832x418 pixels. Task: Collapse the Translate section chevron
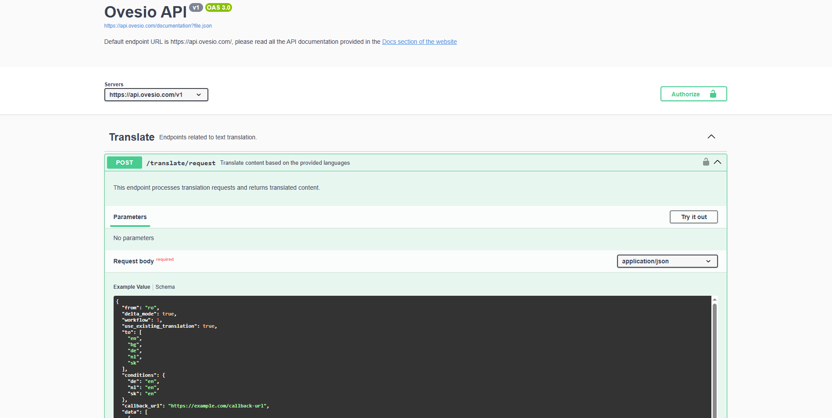click(711, 137)
